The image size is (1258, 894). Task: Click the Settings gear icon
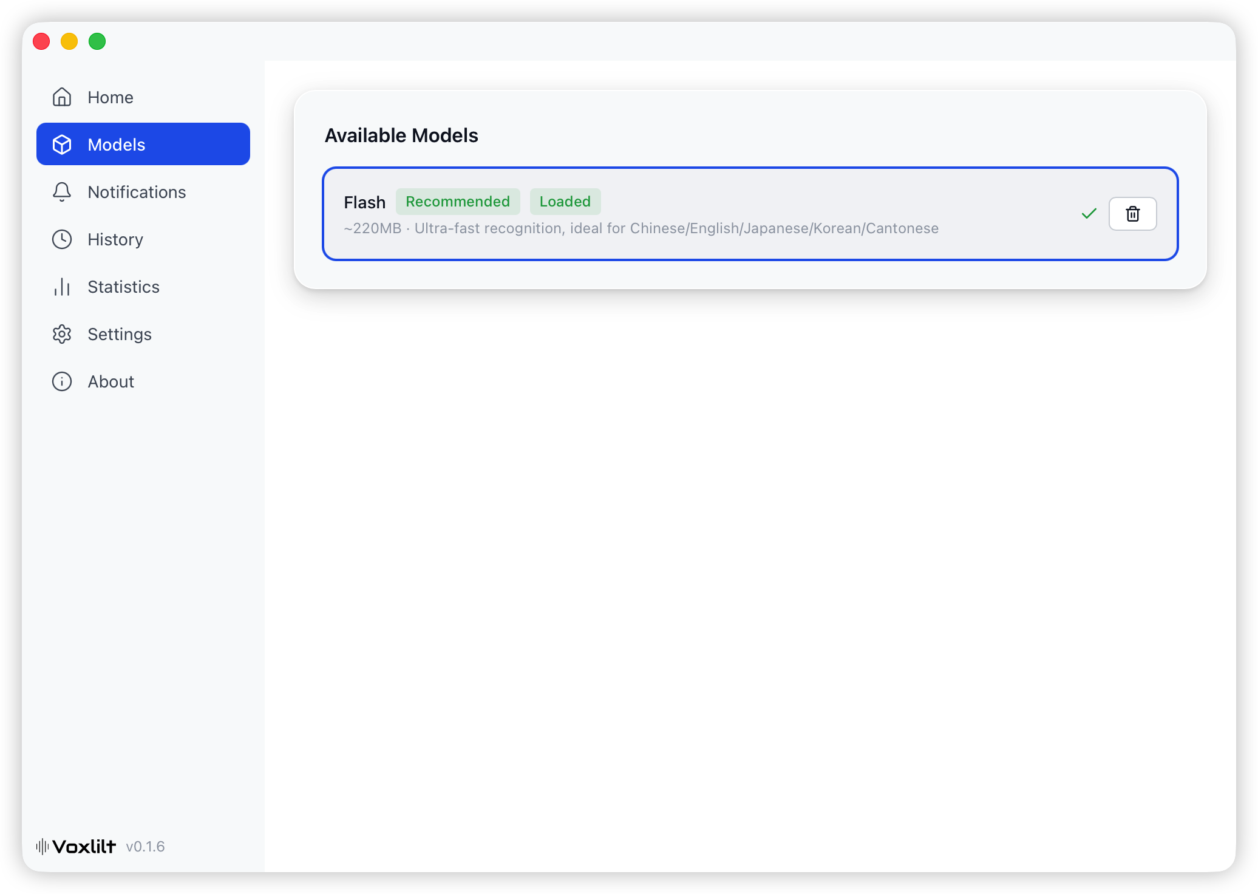coord(62,334)
